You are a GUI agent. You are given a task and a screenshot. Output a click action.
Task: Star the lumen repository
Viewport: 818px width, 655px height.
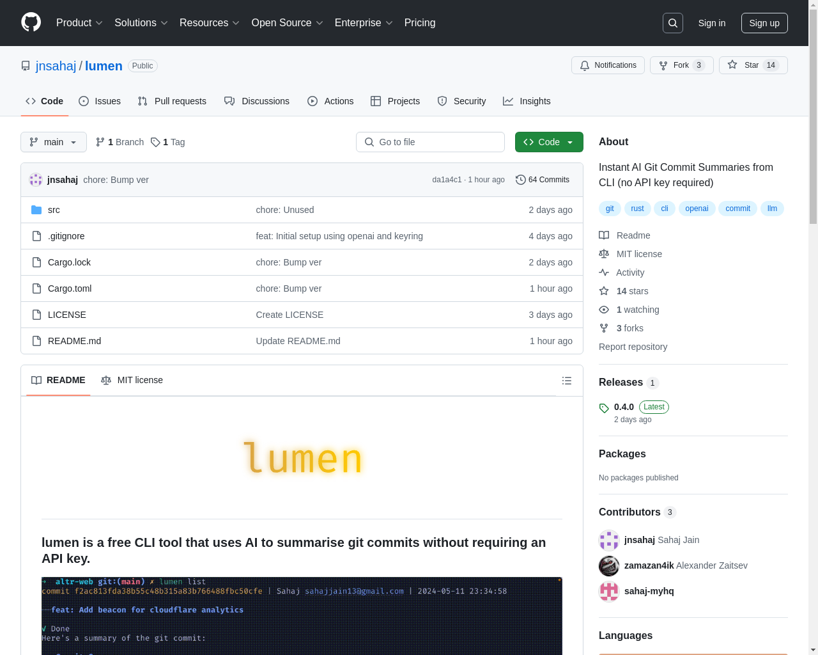pyautogui.click(x=753, y=65)
